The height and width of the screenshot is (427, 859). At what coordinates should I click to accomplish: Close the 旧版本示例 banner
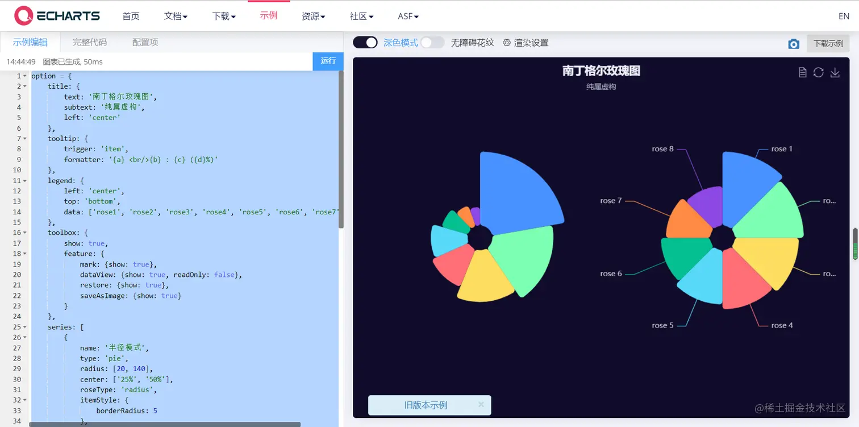click(x=481, y=404)
